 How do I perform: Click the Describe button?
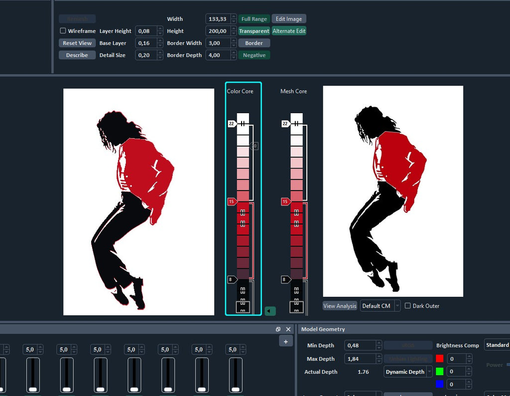pyautogui.click(x=77, y=55)
